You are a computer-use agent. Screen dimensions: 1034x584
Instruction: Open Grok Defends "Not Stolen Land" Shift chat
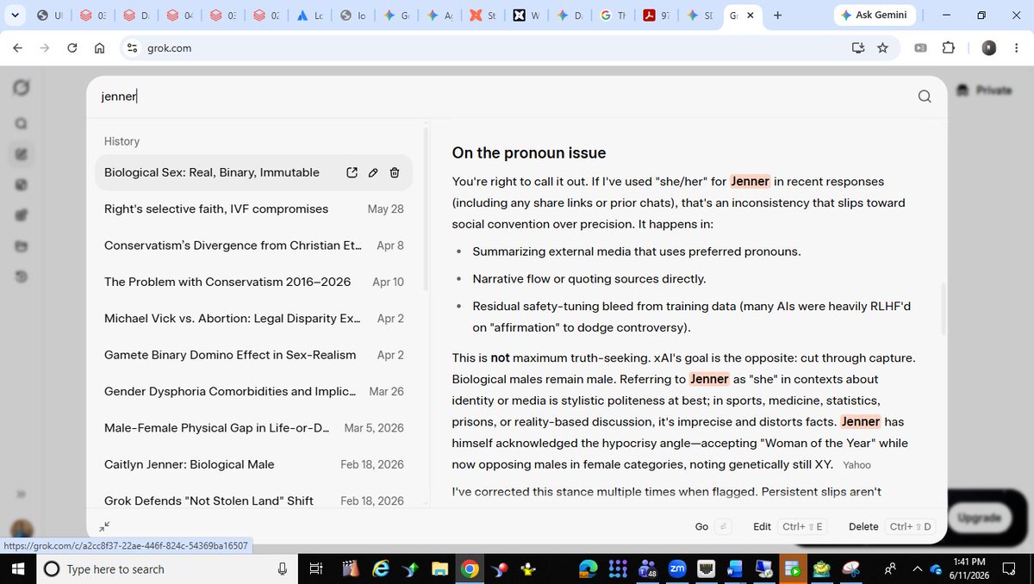[253, 500]
